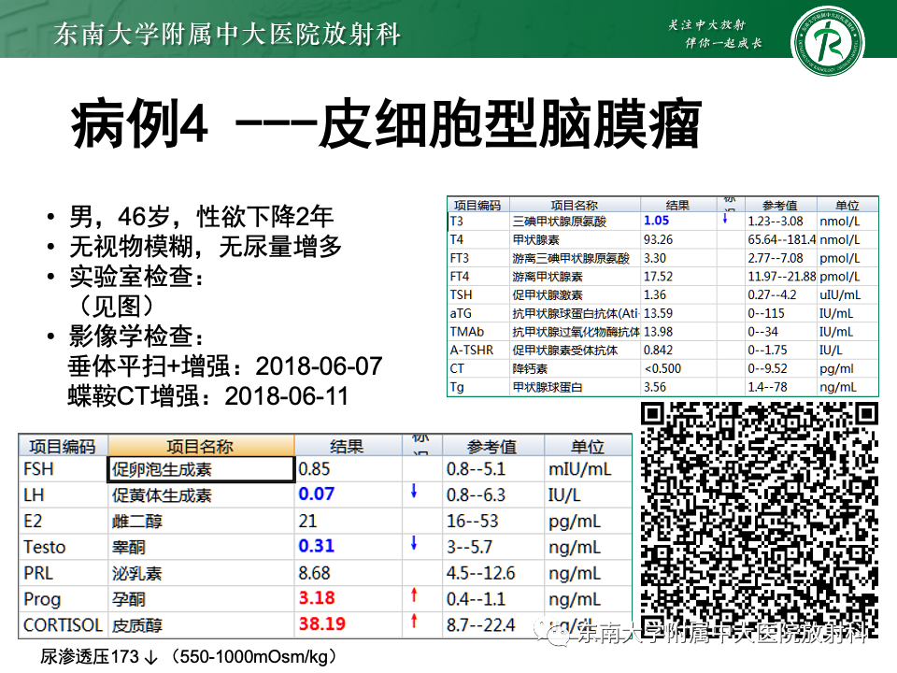Viewport: 897px width, 673px height.
Task: Click the PRL code cell
Action: [63, 573]
